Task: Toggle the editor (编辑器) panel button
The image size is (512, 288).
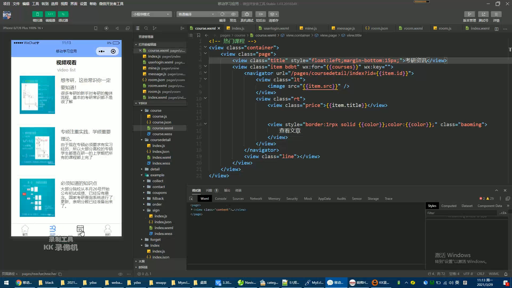Action: click(50, 14)
